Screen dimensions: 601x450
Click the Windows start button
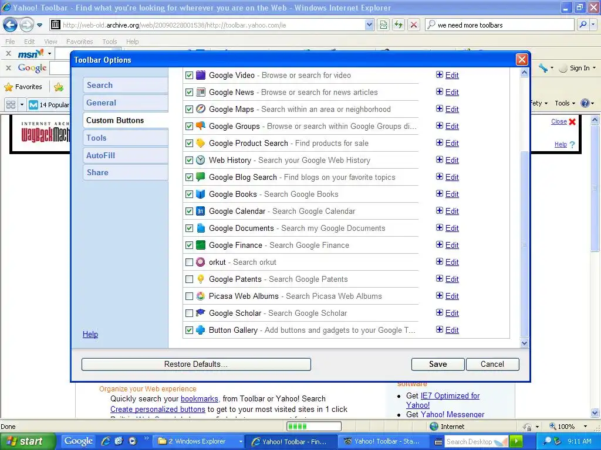pos(28,441)
